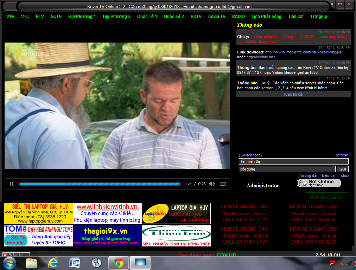Open the SCTV channel menu

click(56, 16)
